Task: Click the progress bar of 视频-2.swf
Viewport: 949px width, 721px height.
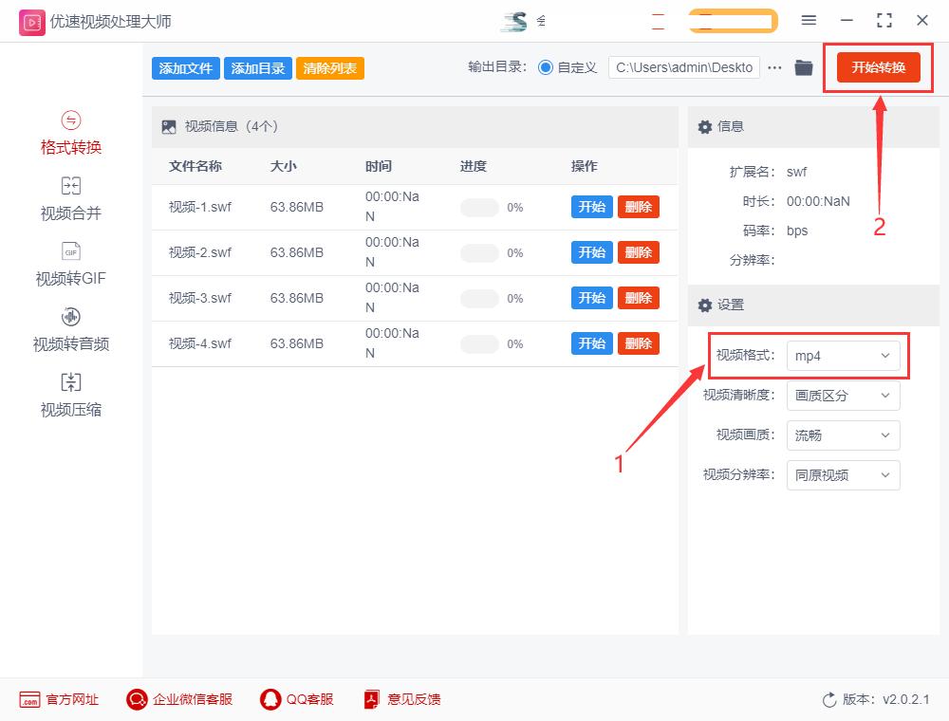Action: pyautogui.click(x=480, y=252)
